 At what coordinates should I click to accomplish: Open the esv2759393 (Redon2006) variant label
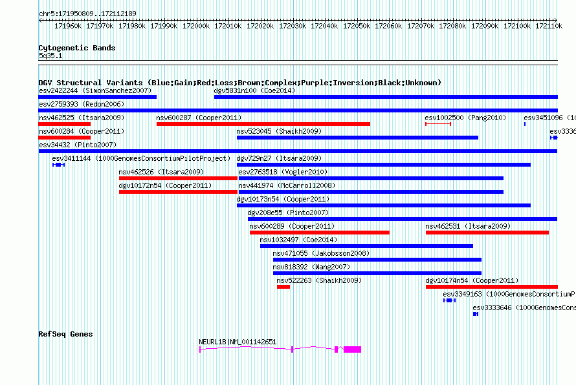(82, 104)
